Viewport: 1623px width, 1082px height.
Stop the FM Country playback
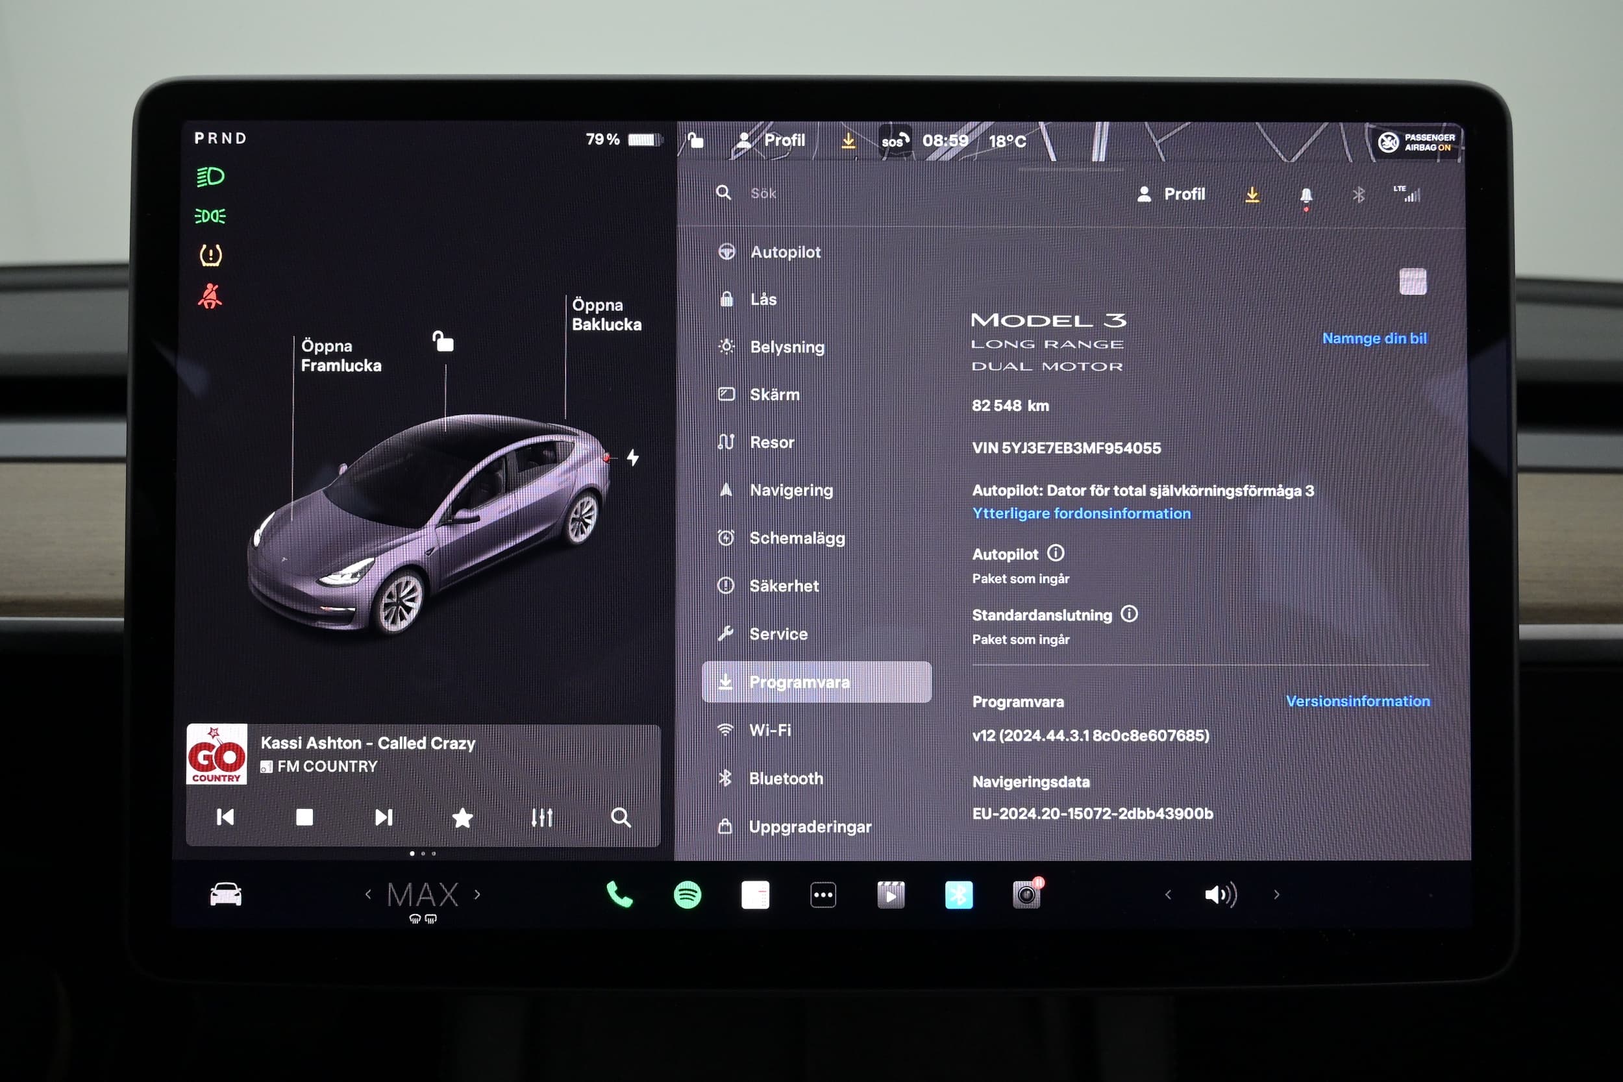304,817
